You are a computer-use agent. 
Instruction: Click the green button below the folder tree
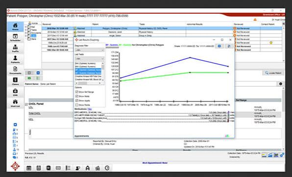tap(29, 78)
